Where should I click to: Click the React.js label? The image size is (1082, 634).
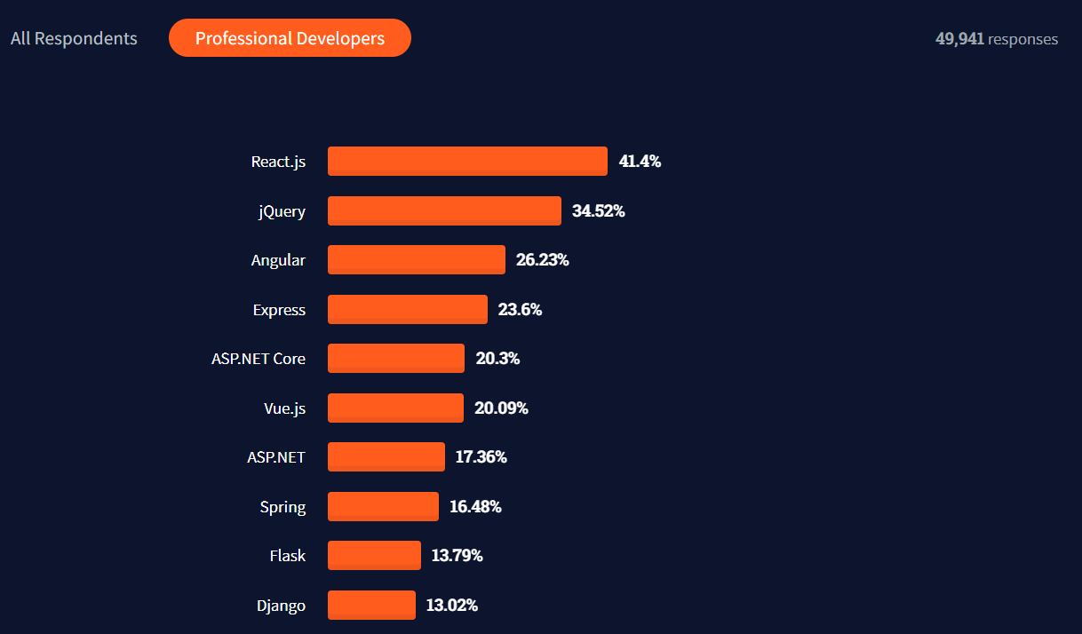point(278,161)
